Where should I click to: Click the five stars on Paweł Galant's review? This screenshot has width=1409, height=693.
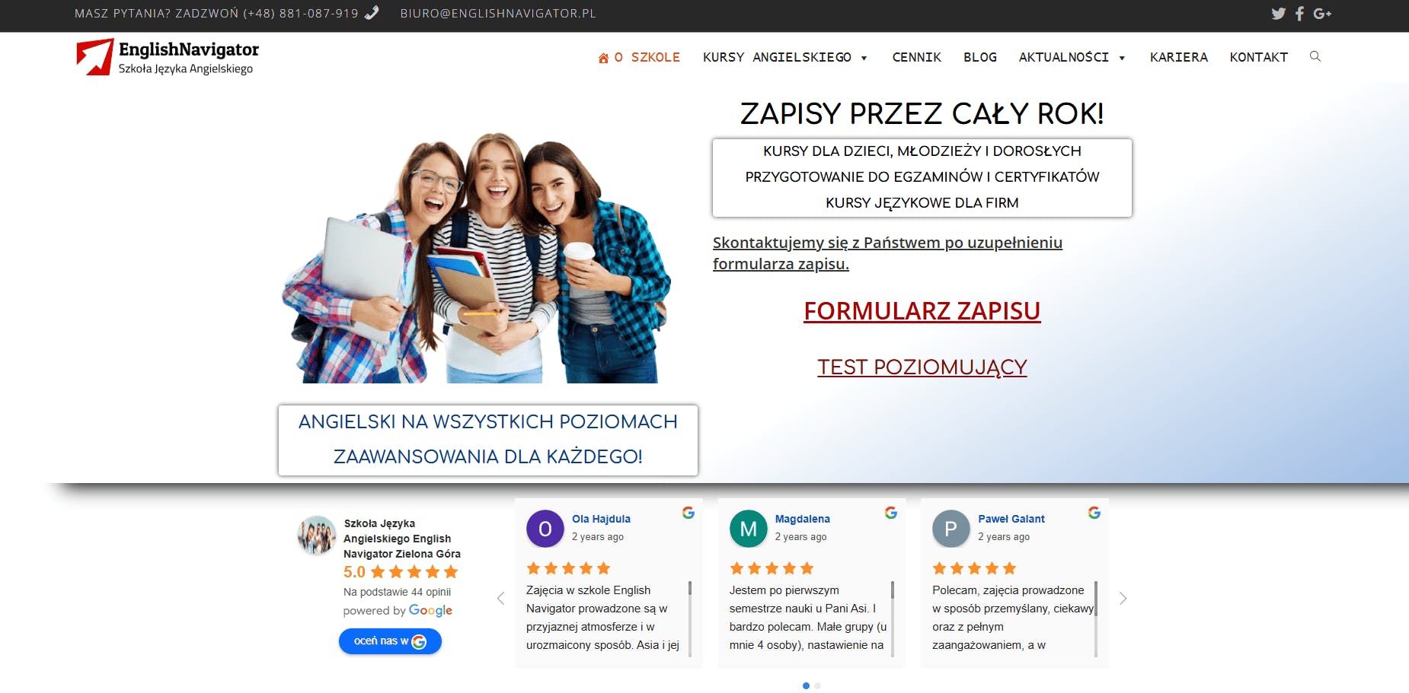pos(974,568)
